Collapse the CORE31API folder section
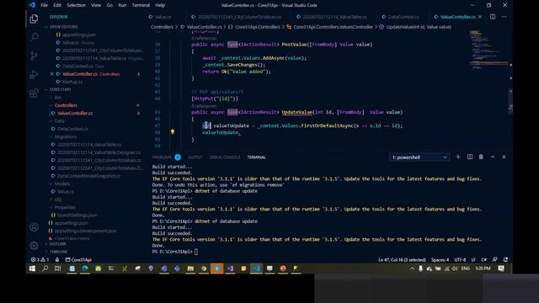The width and height of the screenshot is (539, 303). (60, 89)
